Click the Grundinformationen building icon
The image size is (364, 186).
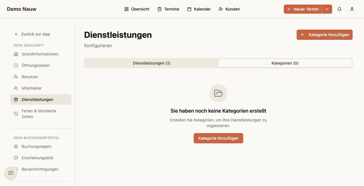click(x=16, y=54)
